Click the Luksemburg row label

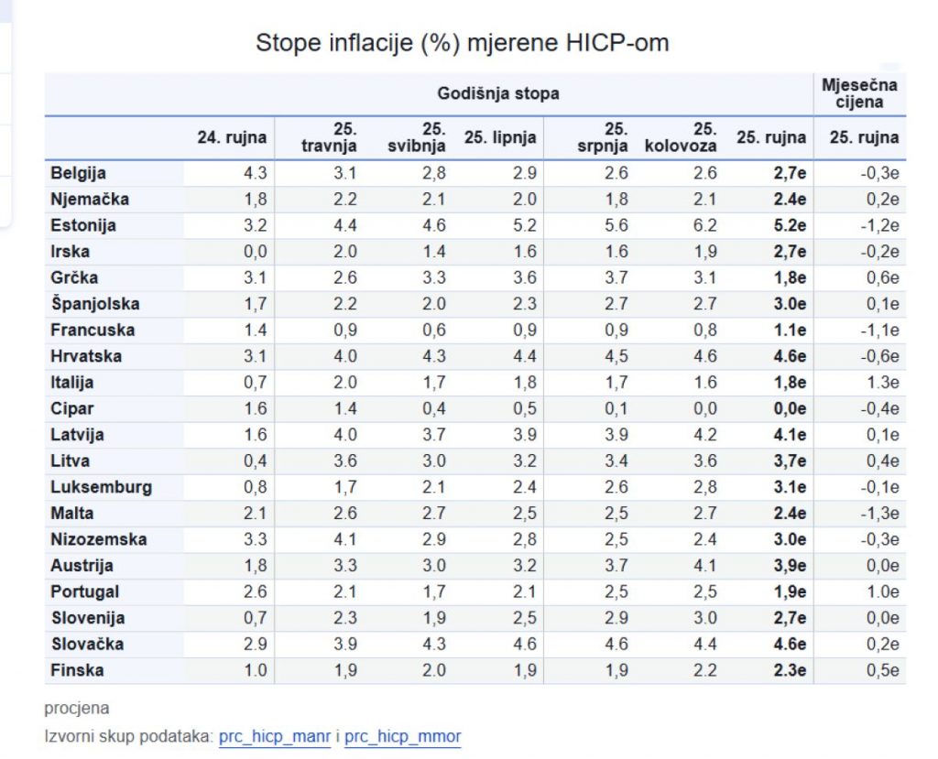click(x=101, y=487)
